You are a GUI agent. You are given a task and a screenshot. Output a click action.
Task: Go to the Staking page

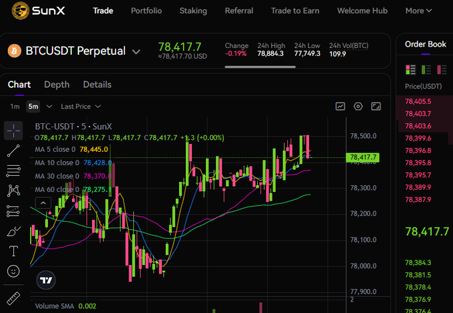coord(193,11)
